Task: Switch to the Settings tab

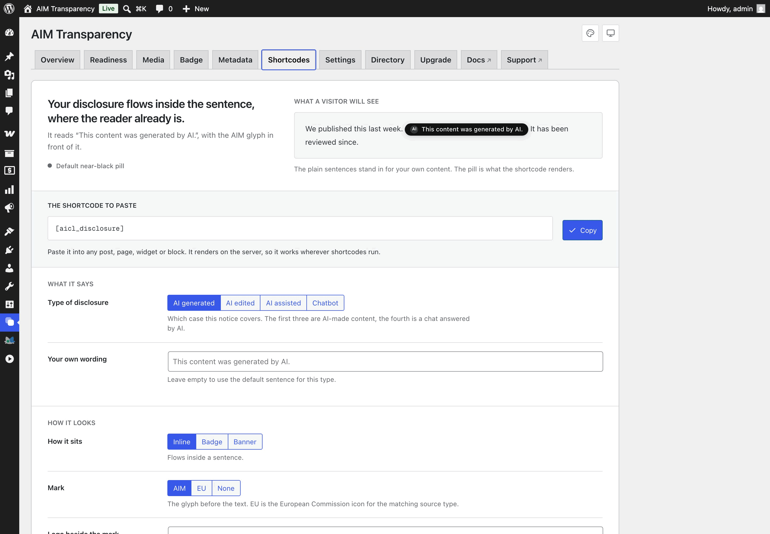Action: (x=340, y=60)
